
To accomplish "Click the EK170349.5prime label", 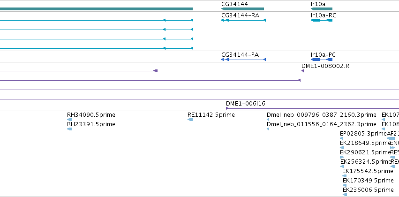I will (x=368, y=181).
